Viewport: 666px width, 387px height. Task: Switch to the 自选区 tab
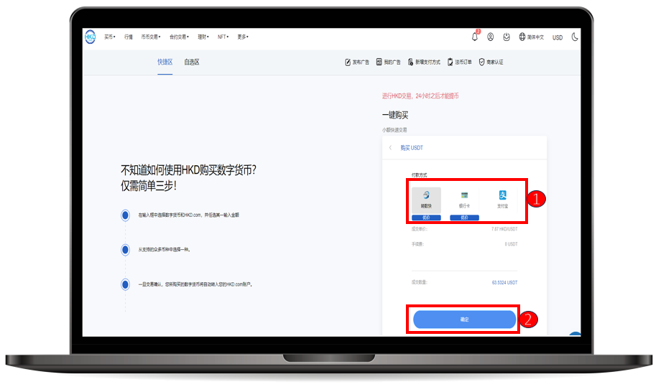point(191,62)
